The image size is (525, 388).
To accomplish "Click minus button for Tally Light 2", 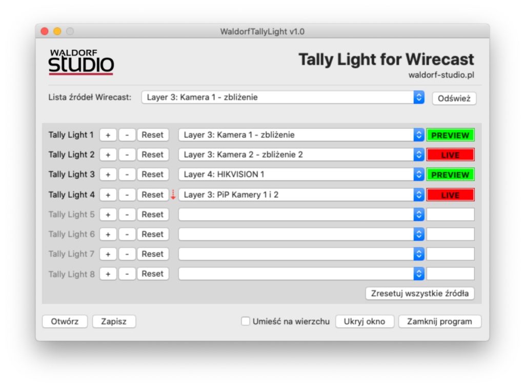I will (x=127, y=155).
